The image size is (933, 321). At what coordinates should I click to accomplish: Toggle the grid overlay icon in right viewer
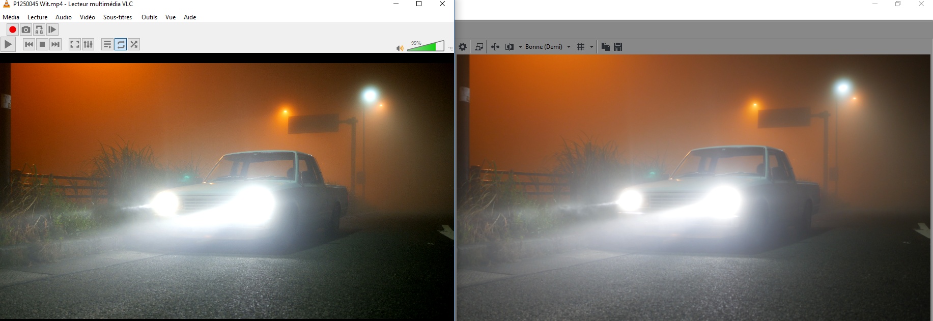(581, 47)
